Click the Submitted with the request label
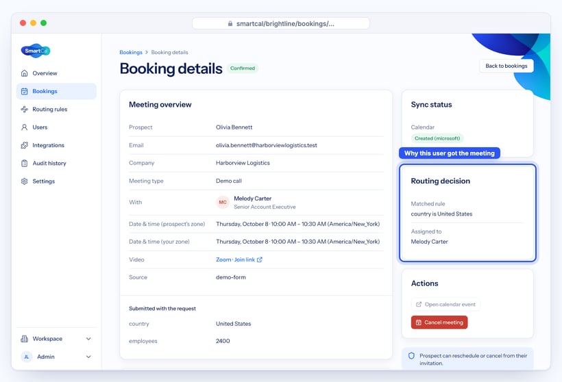The width and height of the screenshot is (562, 382). point(162,309)
